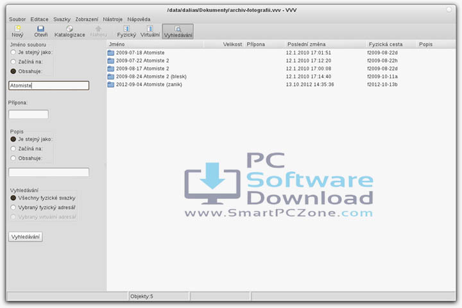Activate the Vyhledávání toolbar view

point(178,31)
